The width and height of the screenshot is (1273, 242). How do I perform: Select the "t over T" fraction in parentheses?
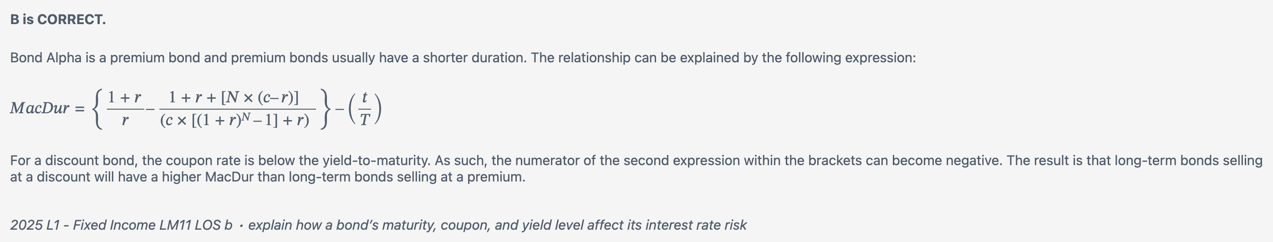[365, 109]
